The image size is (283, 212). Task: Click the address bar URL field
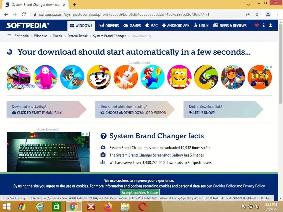(124, 14)
